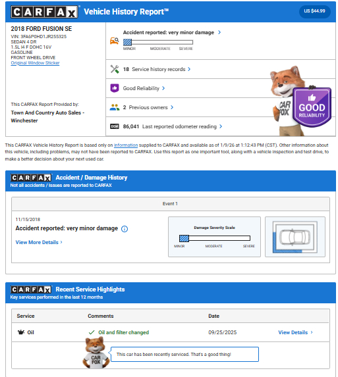338x377 pixels.
Task: Click the oil can icon in Service column
Action: (x=21, y=332)
